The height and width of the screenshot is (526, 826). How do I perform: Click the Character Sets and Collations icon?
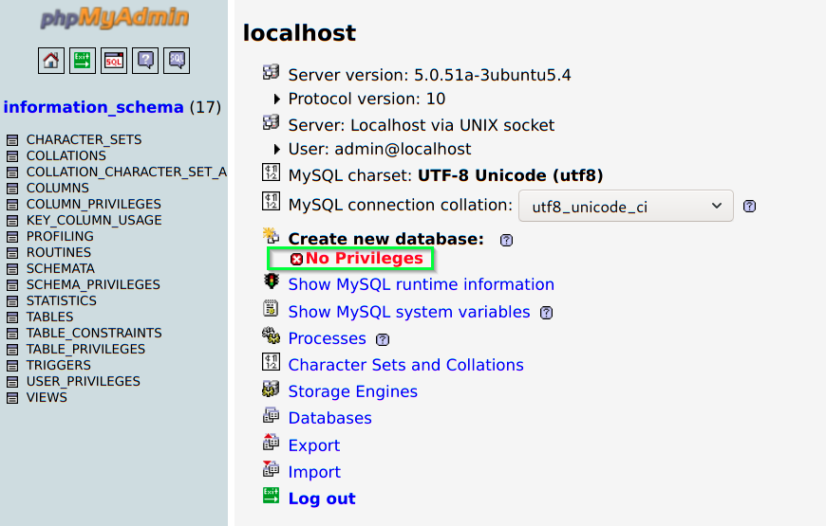pos(271,362)
